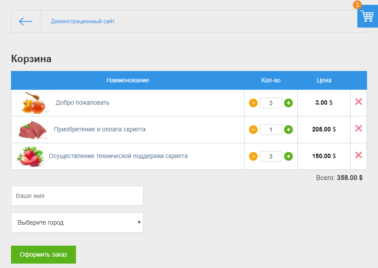This screenshot has height=268, width=378.
Task: Decrease quantity of Добро пожаловать item
Action: coord(253,103)
